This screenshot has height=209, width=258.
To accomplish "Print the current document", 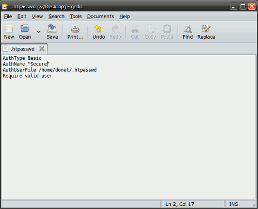I will [x=75, y=32].
